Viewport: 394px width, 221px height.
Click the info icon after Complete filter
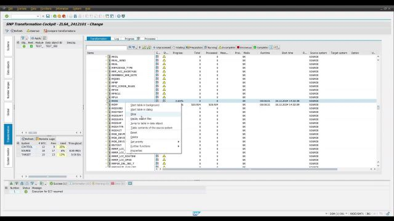click(271, 47)
